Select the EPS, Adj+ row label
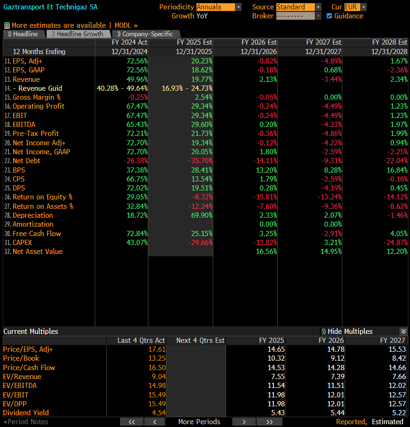 pyautogui.click(x=27, y=61)
